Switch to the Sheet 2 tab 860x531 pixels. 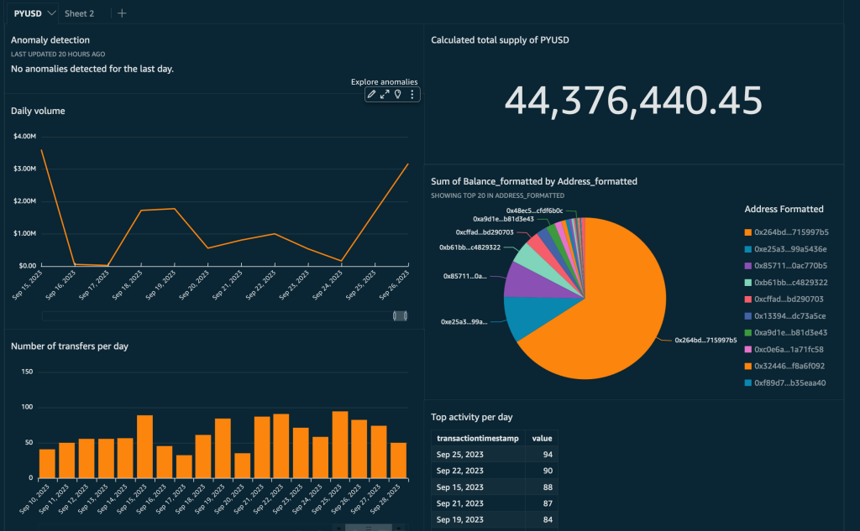point(80,13)
